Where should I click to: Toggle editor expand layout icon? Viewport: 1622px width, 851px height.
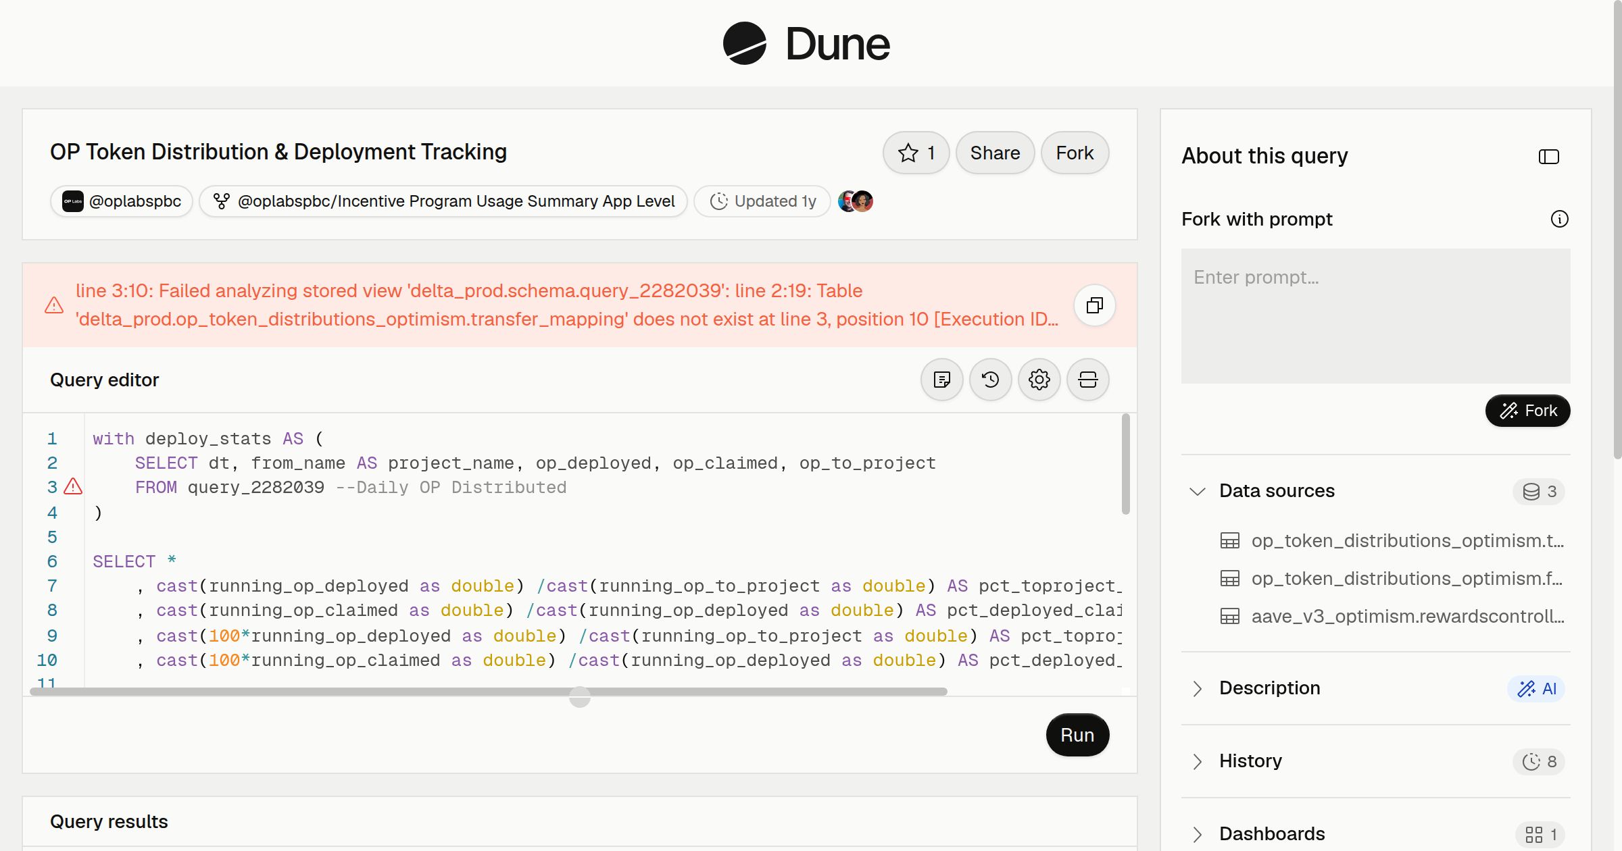[x=1087, y=380]
